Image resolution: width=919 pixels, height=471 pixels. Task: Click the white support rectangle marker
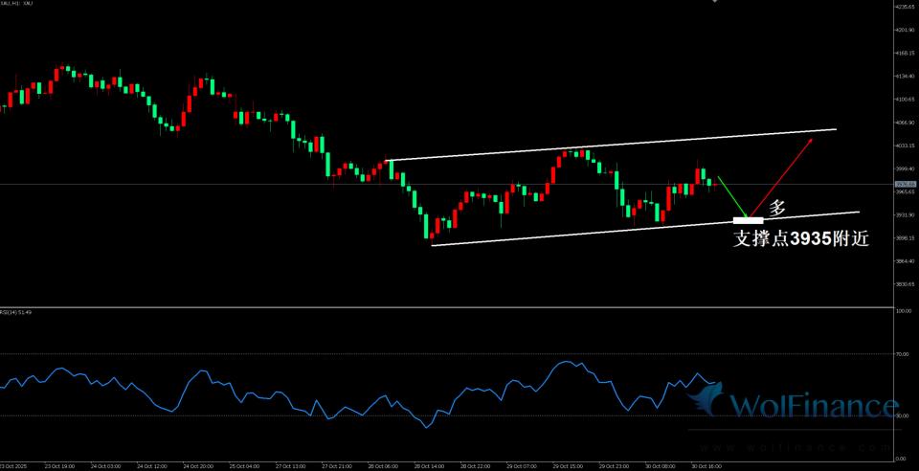pyautogui.click(x=748, y=221)
